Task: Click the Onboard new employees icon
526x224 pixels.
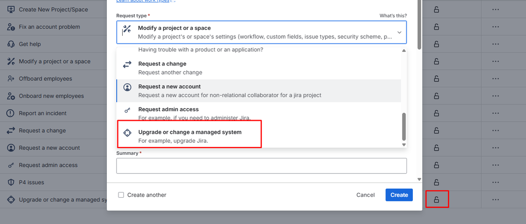Action: [x=11, y=96]
